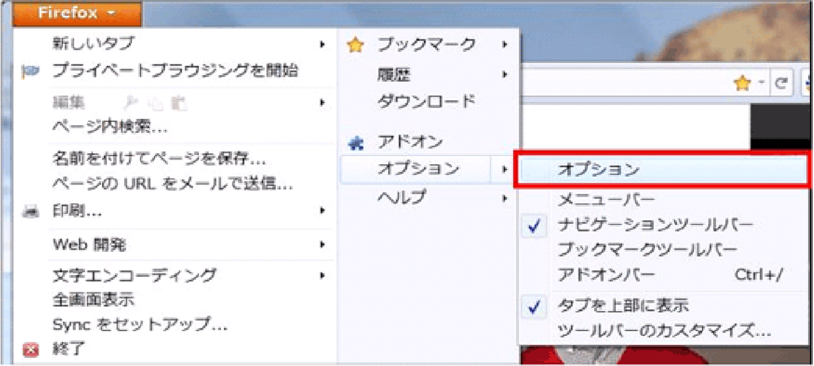The width and height of the screenshot is (814, 366).
Task: Enable ブックマークツールバー in submenu
Action: (x=647, y=250)
